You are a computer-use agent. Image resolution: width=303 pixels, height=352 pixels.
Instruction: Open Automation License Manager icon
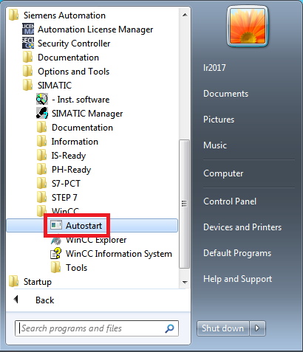click(x=28, y=29)
